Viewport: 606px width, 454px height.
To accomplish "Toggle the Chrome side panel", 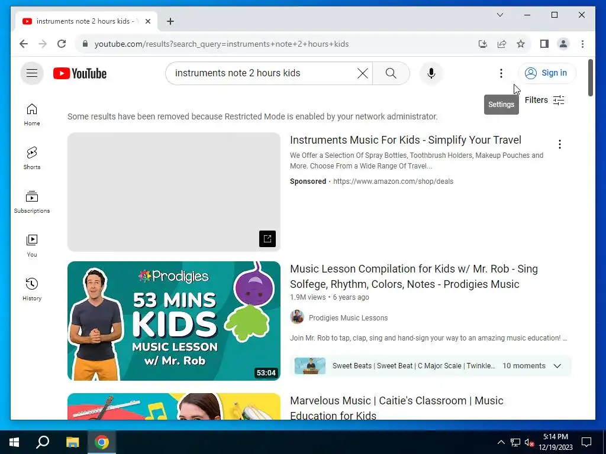I will coord(544,44).
